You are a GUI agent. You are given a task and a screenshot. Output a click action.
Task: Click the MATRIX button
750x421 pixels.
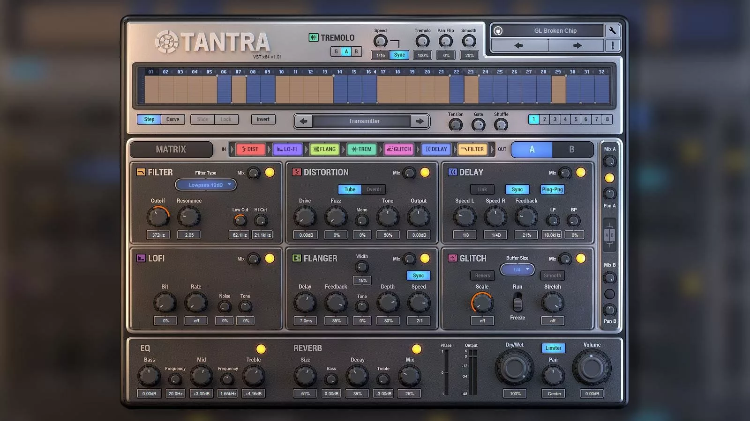click(171, 149)
